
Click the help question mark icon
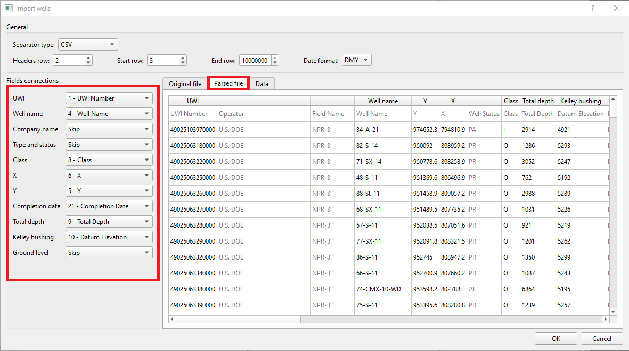592,8
